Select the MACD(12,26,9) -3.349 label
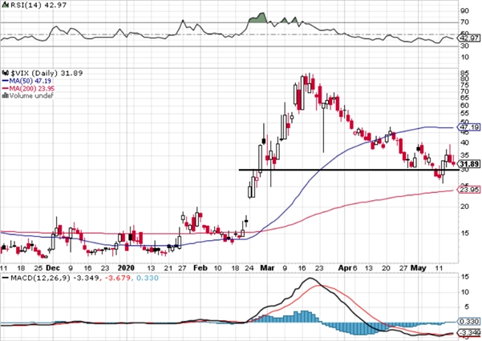The height and width of the screenshot is (341, 482). [x=55, y=278]
